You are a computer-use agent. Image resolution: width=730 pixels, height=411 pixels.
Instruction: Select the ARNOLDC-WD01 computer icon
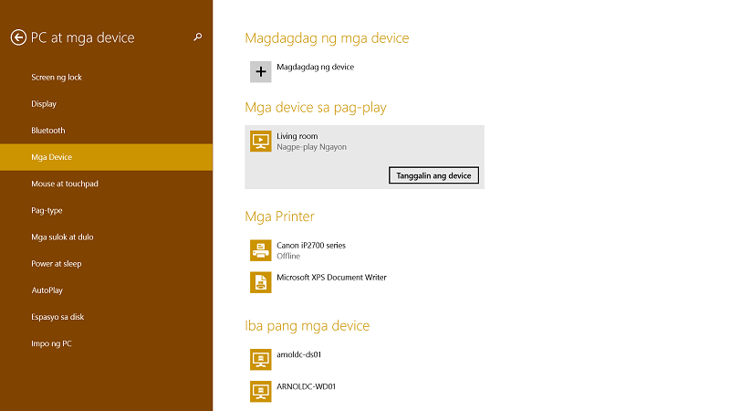[x=261, y=392]
